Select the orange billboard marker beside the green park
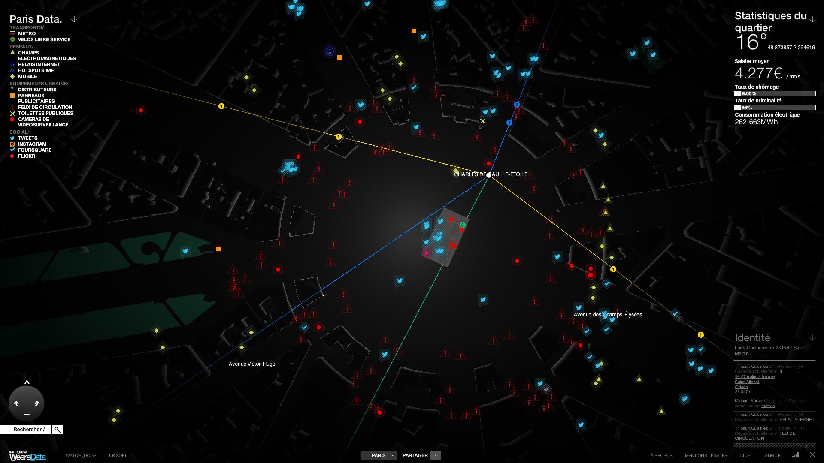This screenshot has width=824, height=463. [x=218, y=249]
